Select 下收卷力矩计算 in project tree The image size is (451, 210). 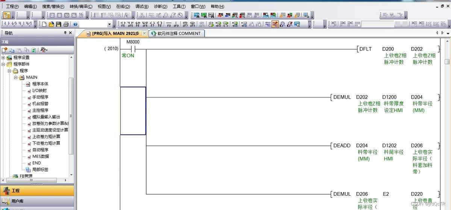[x=46, y=143]
